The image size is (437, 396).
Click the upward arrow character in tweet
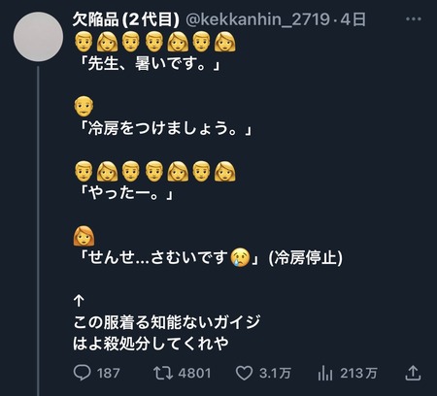(x=79, y=301)
